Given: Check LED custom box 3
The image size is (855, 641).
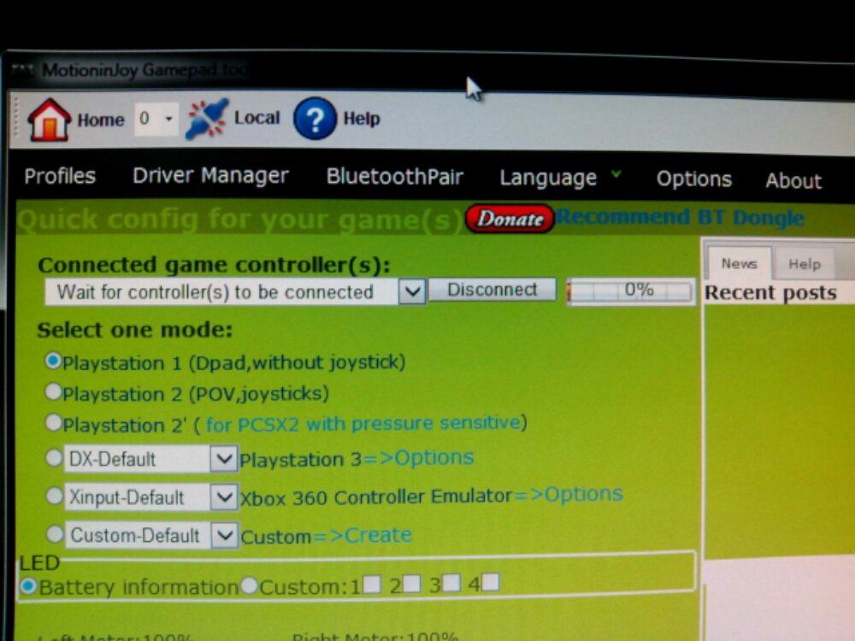Looking at the screenshot, I should tap(451, 583).
